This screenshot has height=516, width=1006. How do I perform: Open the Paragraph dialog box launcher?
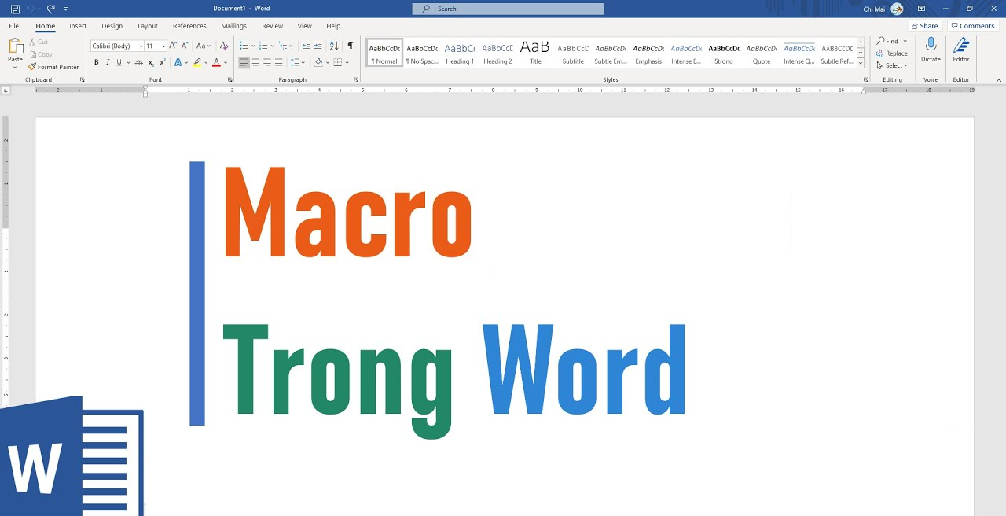pyautogui.click(x=356, y=79)
